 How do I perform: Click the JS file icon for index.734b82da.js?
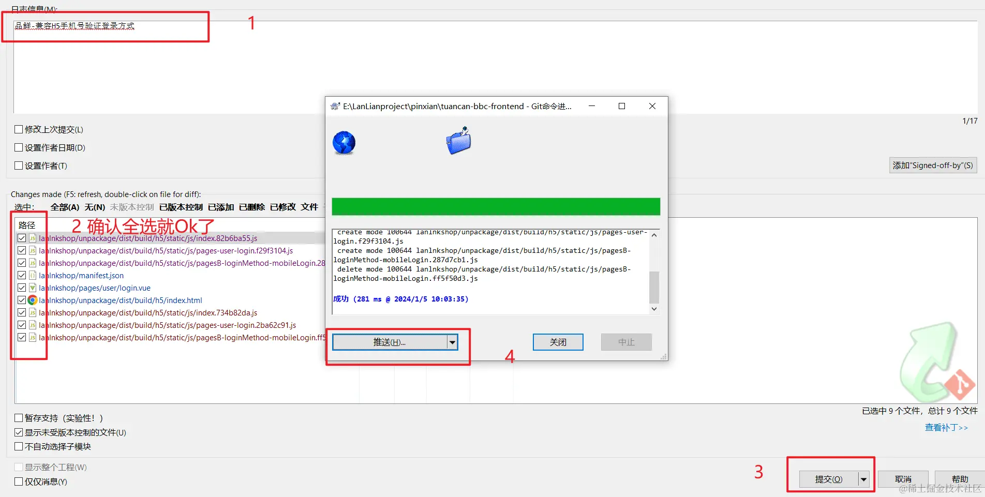[x=33, y=313]
